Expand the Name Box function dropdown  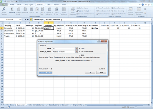[x=20, y=20]
